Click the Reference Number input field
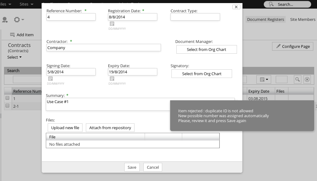The image size is (317, 181). click(71, 17)
